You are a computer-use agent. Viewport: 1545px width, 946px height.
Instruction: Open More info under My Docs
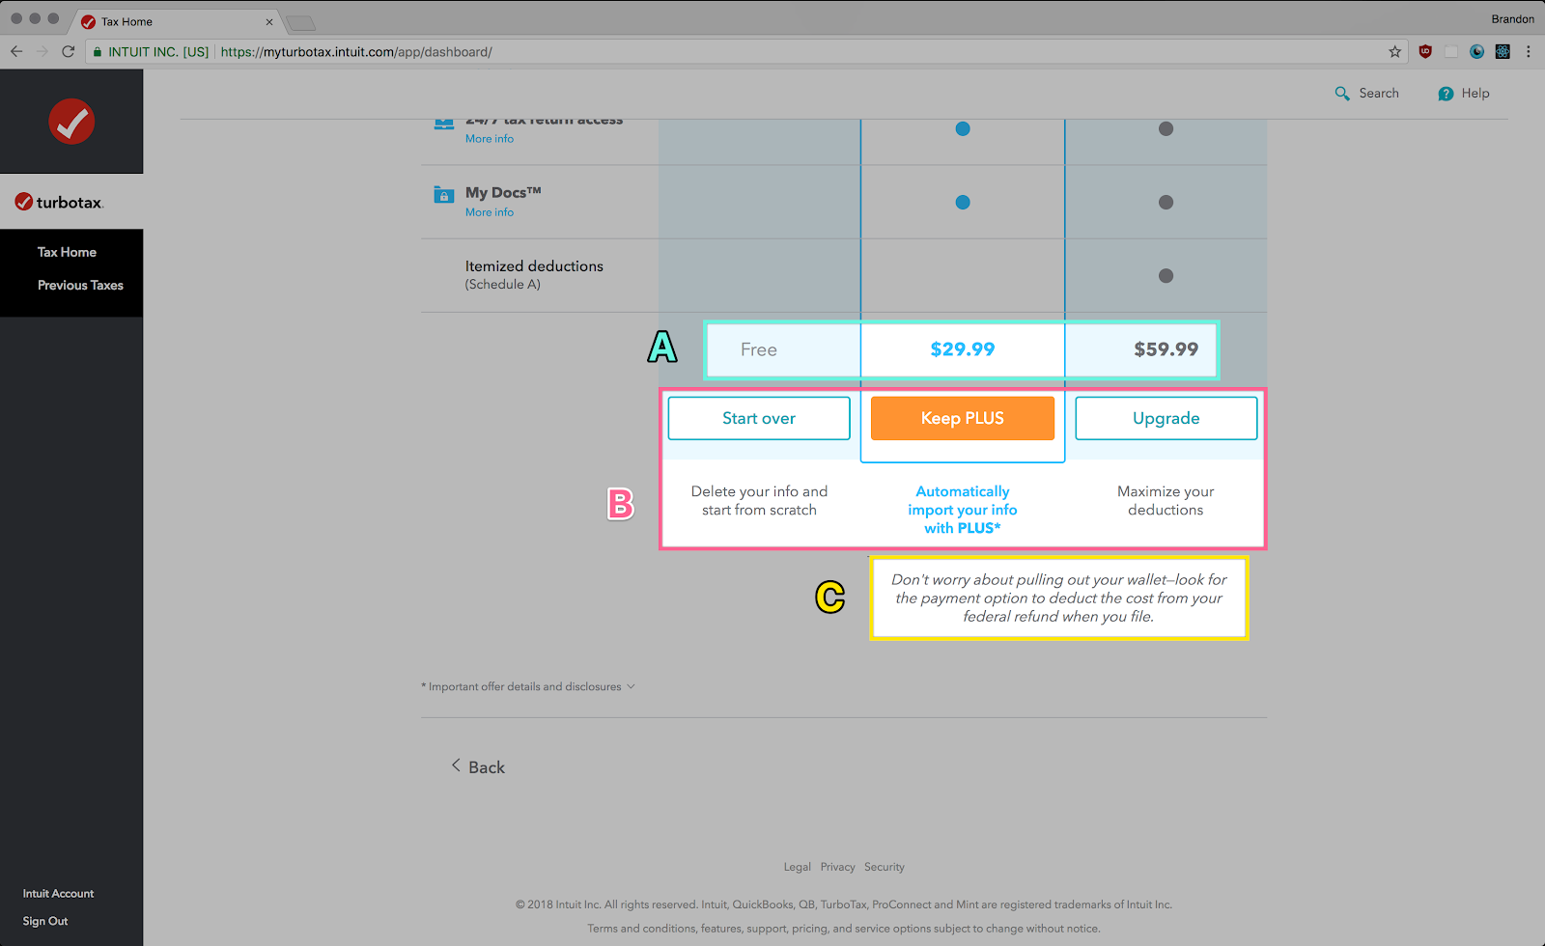tap(490, 212)
